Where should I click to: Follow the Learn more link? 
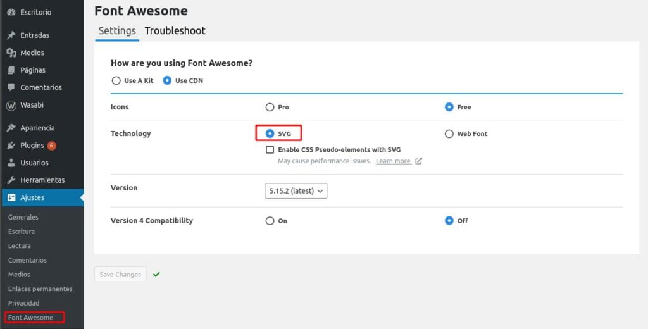click(393, 161)
